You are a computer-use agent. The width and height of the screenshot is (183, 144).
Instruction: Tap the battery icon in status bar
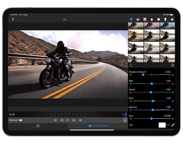point(171,15)
